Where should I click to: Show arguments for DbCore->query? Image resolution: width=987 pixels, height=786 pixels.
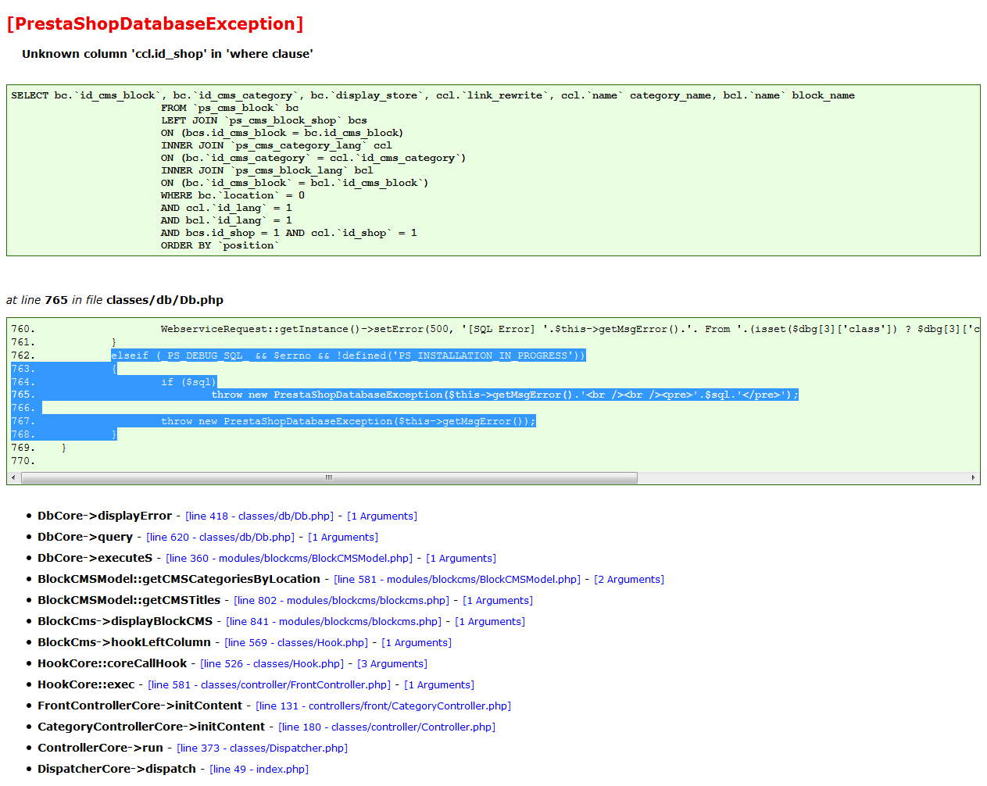coord(343,538)
